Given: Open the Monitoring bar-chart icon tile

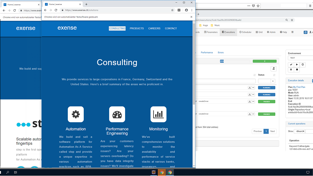Looking at the screenshot, I should tap(158, 114).
